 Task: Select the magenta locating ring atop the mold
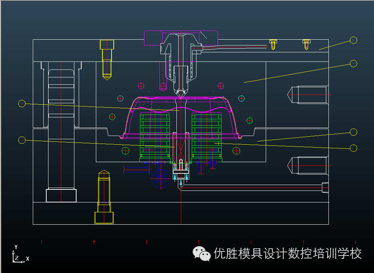click(181, 38)
